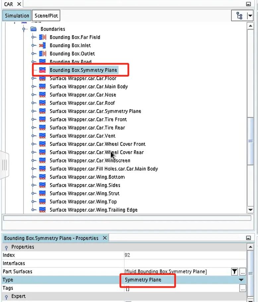Click the Bounding Box.Symmetry Plane boundary icon
Viewport: 258px width, 302px height.
coord(42,70)
